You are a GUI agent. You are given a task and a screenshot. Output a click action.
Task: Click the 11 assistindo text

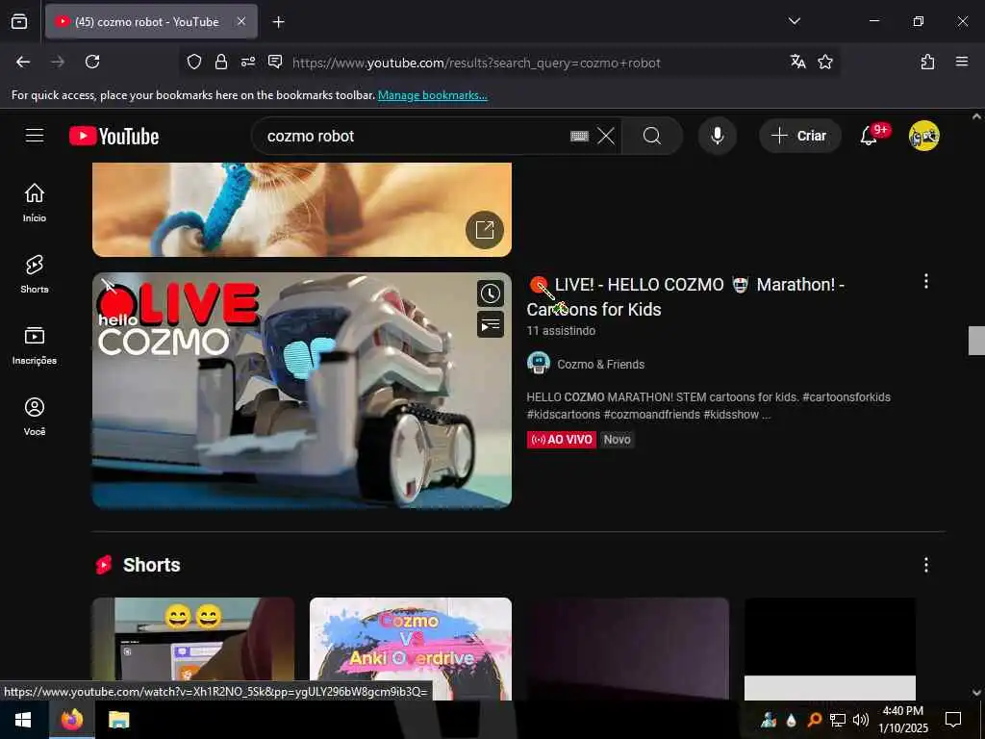point(561,331)
